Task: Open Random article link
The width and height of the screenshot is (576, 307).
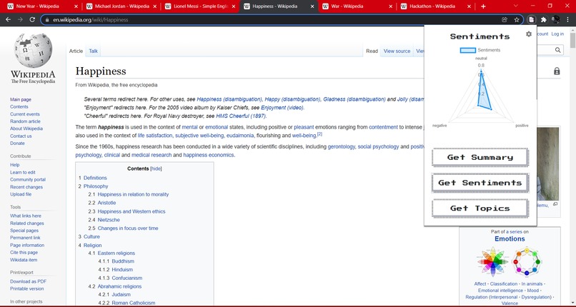Action: click(x=25, y=121)
